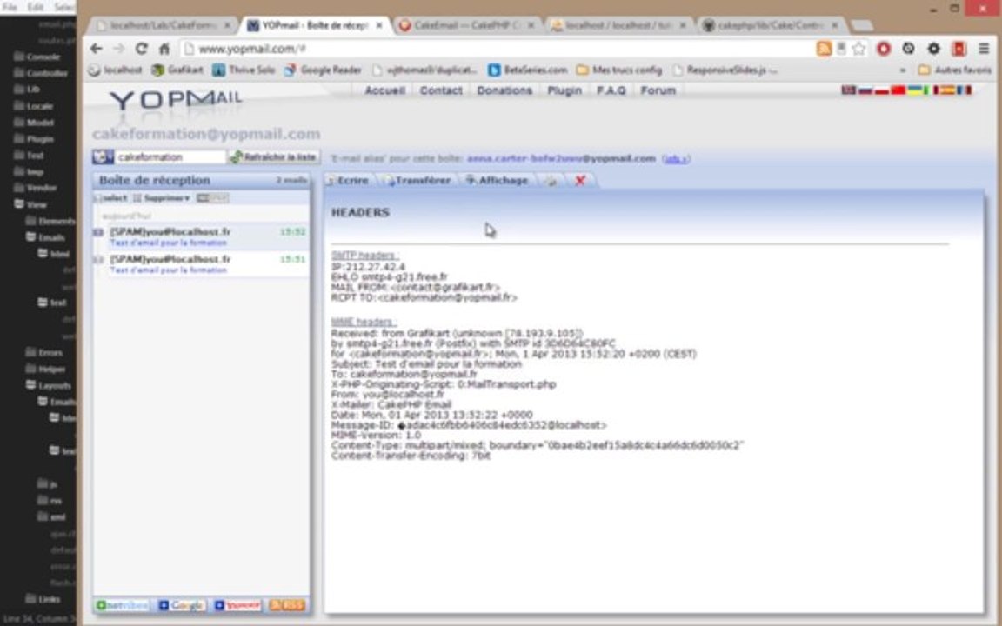Image resolution: width=1002 pixels, height=626 pixels.
Task: Reload the page with refresh icon
Action: [141, 49]
